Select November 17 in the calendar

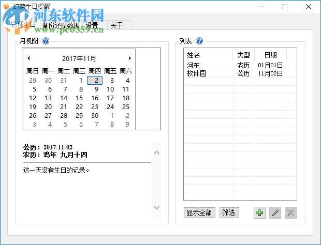point(110,98)
